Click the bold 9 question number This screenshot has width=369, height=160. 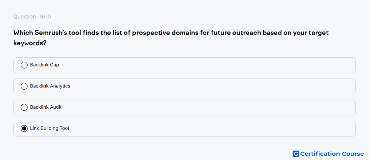pyautogui.click(x=42, y=17)
